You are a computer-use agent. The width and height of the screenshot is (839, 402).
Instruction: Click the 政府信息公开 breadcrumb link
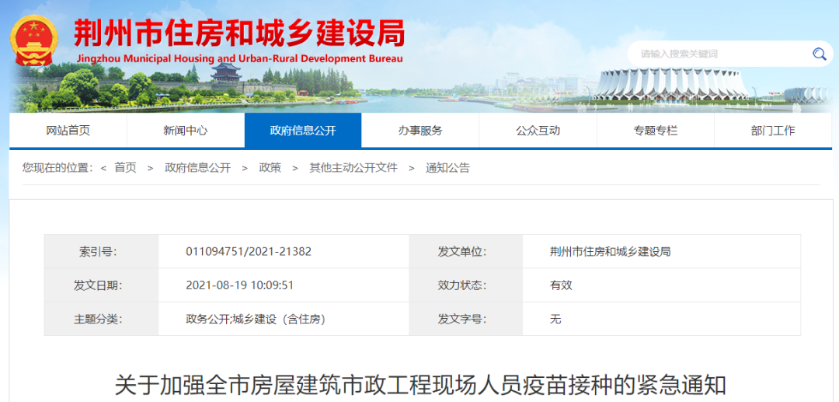pyautogui.click(x=197, y=168)
